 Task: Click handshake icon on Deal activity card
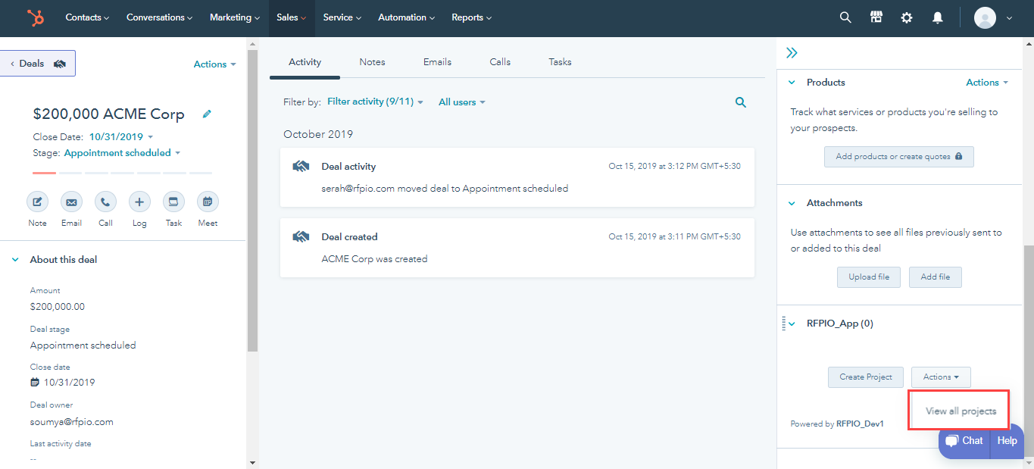click(301, 167)
